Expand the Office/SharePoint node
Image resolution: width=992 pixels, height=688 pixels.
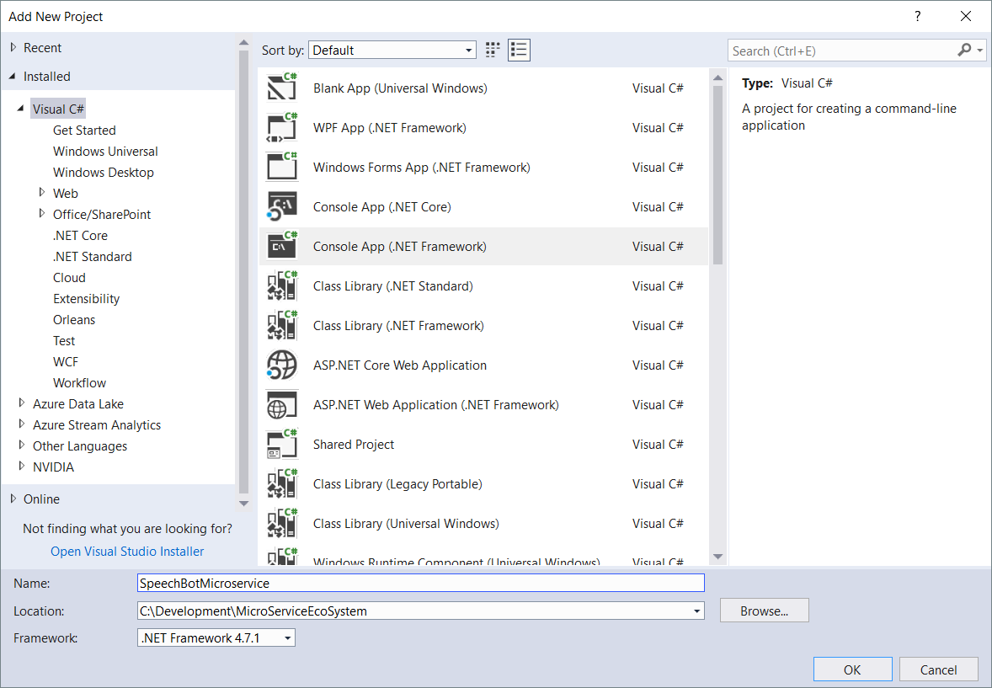tap(42, 213)
